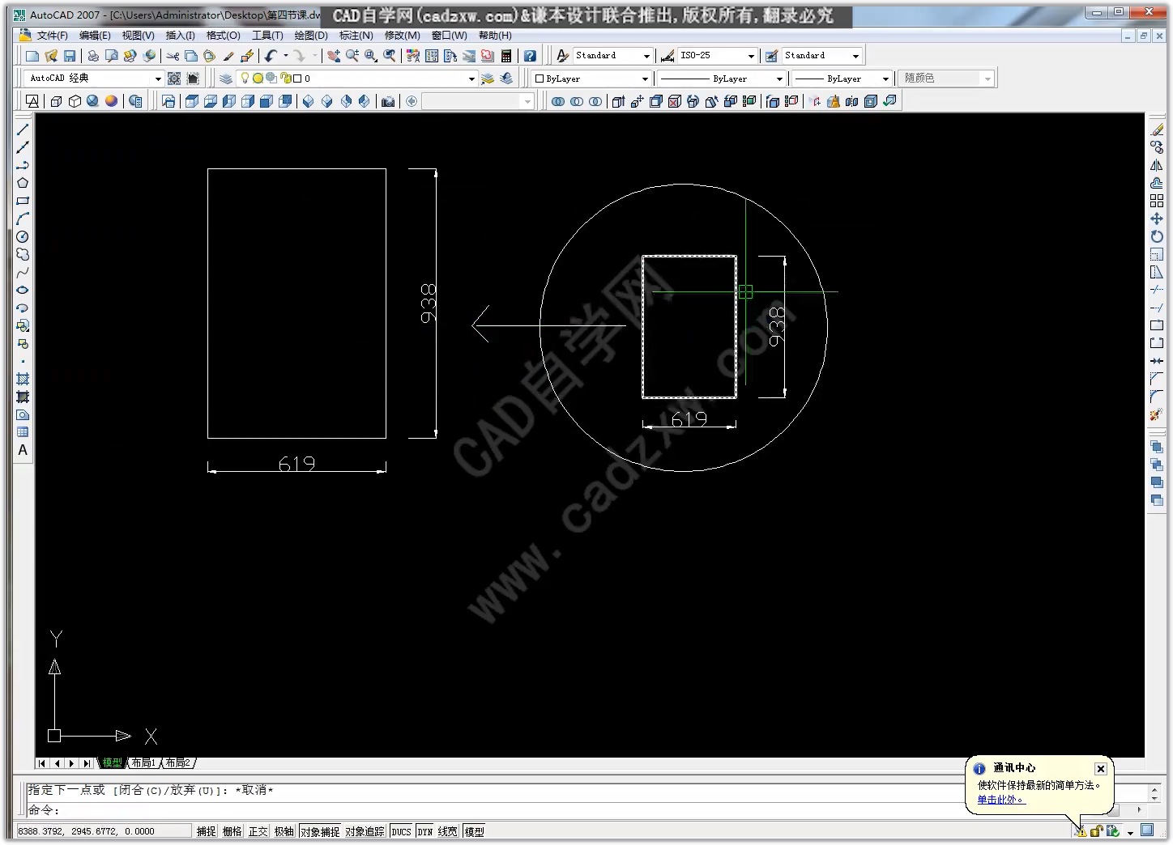1173x845 pixels.
Task: Toggle 正交 ortho mode in status bar
Action: point(258,831)
